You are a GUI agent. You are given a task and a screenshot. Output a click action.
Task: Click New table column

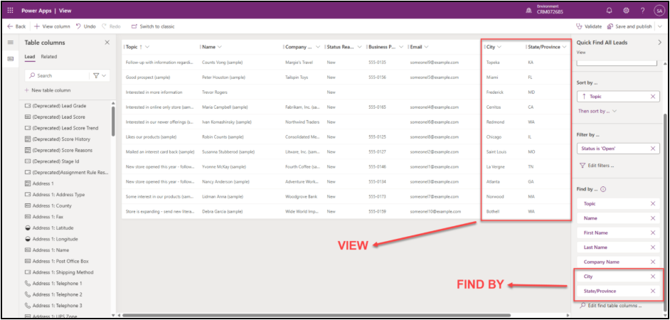pos(47,90)
